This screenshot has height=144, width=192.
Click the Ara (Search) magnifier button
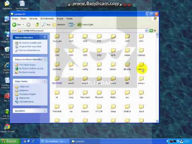46,24
